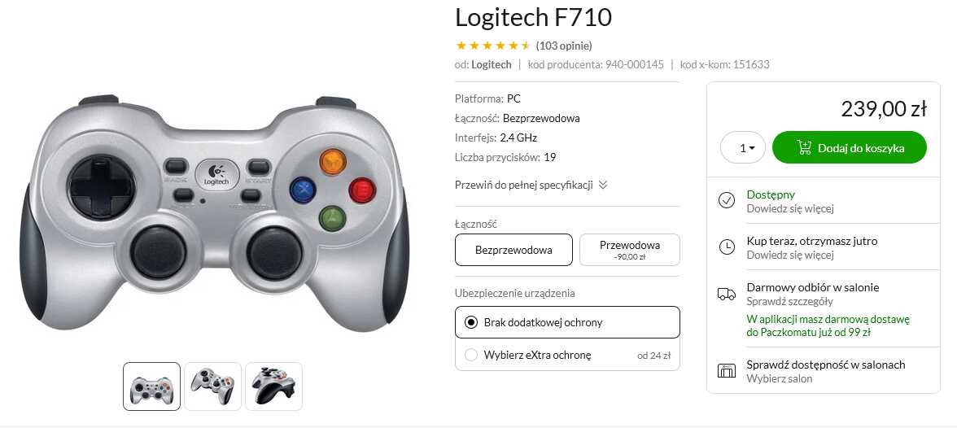957x428 pixels.
Task: Add product with Dodaj do koszyka button
Action: click(850, 148)
